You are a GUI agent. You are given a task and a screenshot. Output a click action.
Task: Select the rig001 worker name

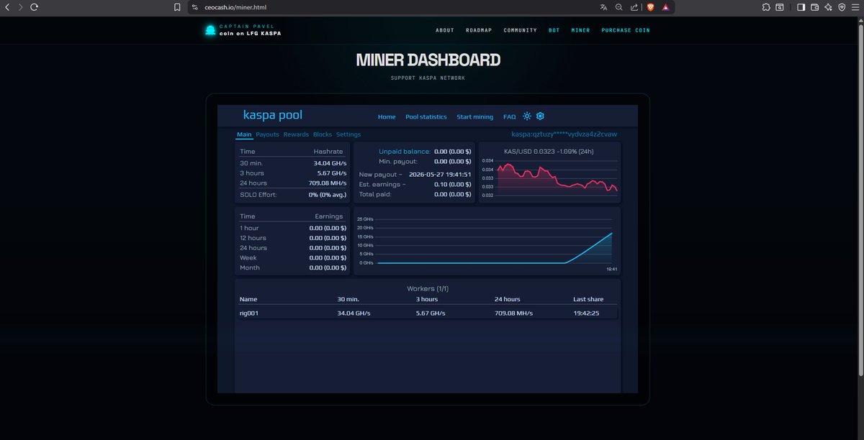tap(249, 313)
